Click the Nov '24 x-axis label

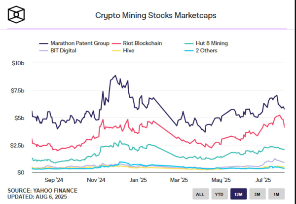pos(96,180)
